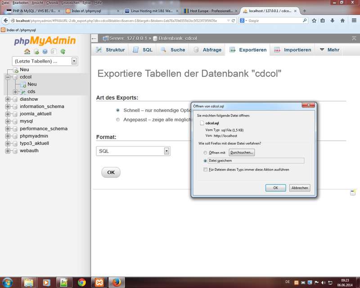360x288 pixels.
Task: Open the webauth database in the tree
Action: click(29, 151)
